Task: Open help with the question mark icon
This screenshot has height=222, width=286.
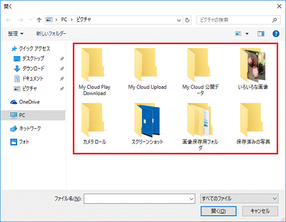Action: (276, 34)
